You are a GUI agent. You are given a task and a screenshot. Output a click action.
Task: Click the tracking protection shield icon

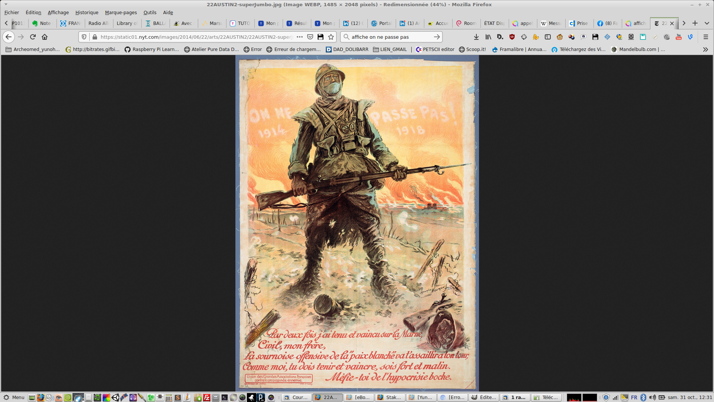point(84,37)
